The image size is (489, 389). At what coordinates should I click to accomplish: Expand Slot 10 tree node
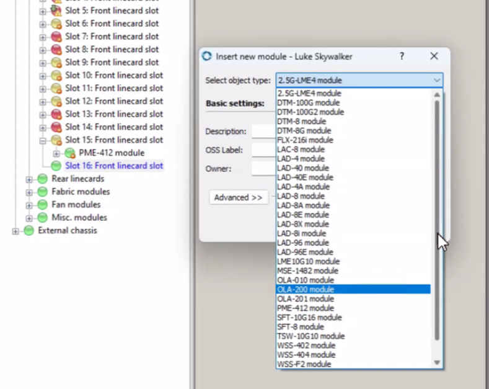42,76
